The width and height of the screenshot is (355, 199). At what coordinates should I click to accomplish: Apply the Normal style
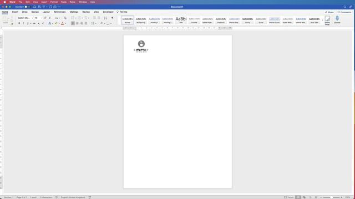tap(128, 20)
